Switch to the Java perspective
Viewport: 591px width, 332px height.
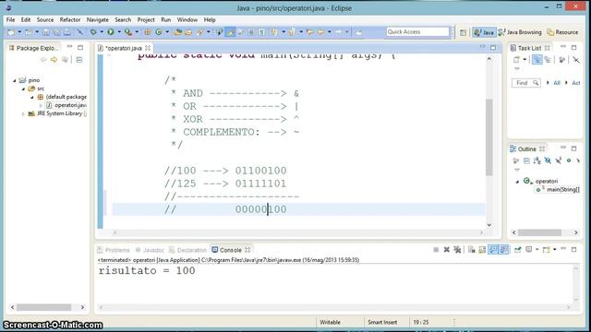tap(484, 32)
